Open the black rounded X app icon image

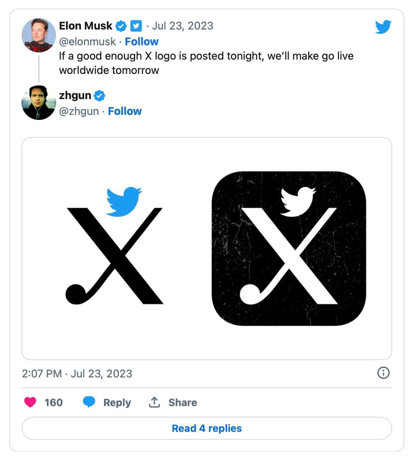(289, 249)
